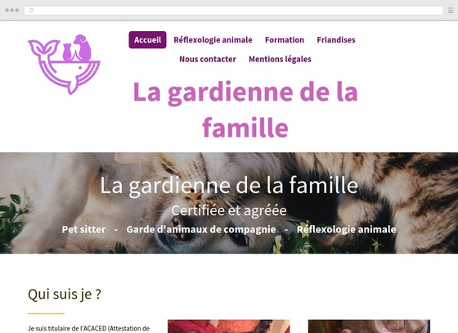The height and width of the screenshot is (333, 458).
Task: Open the Friandises menu item
Action: point(336,40)
